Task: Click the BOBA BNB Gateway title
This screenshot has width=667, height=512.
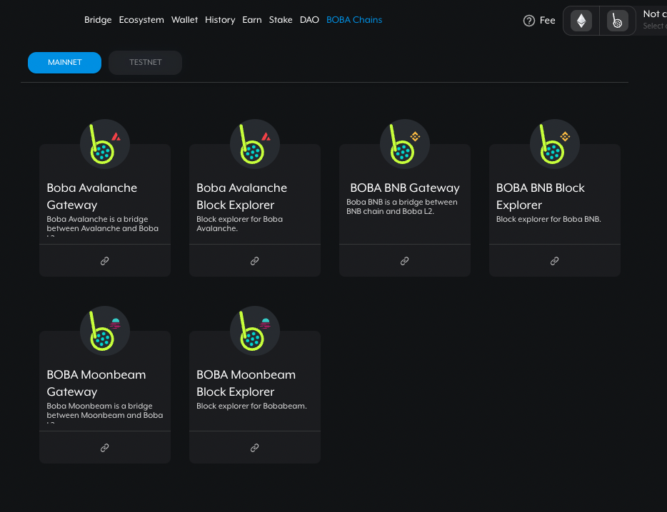Action: (404, 188)
